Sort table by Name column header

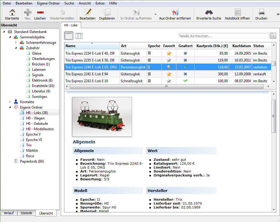point(92,46)
